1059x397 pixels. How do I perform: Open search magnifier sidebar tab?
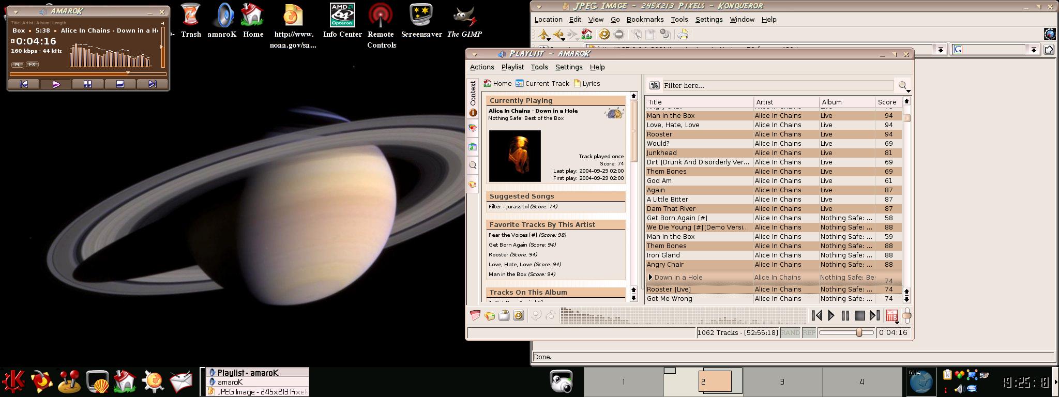pyautogui.click(x=473, y=165)
